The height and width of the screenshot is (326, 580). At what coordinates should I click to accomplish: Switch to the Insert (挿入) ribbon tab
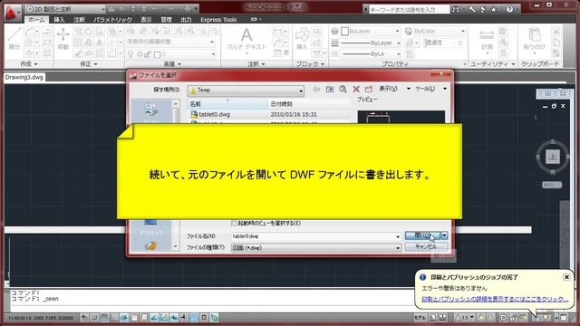pyautogui.click(x=59, y=20)
